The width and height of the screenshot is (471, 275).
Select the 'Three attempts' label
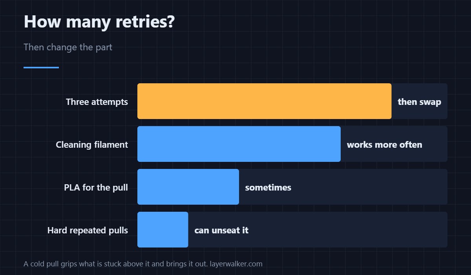click(x=97, y=102)
